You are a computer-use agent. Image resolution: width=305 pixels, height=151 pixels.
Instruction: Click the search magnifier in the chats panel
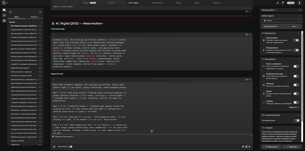(10, 12)
